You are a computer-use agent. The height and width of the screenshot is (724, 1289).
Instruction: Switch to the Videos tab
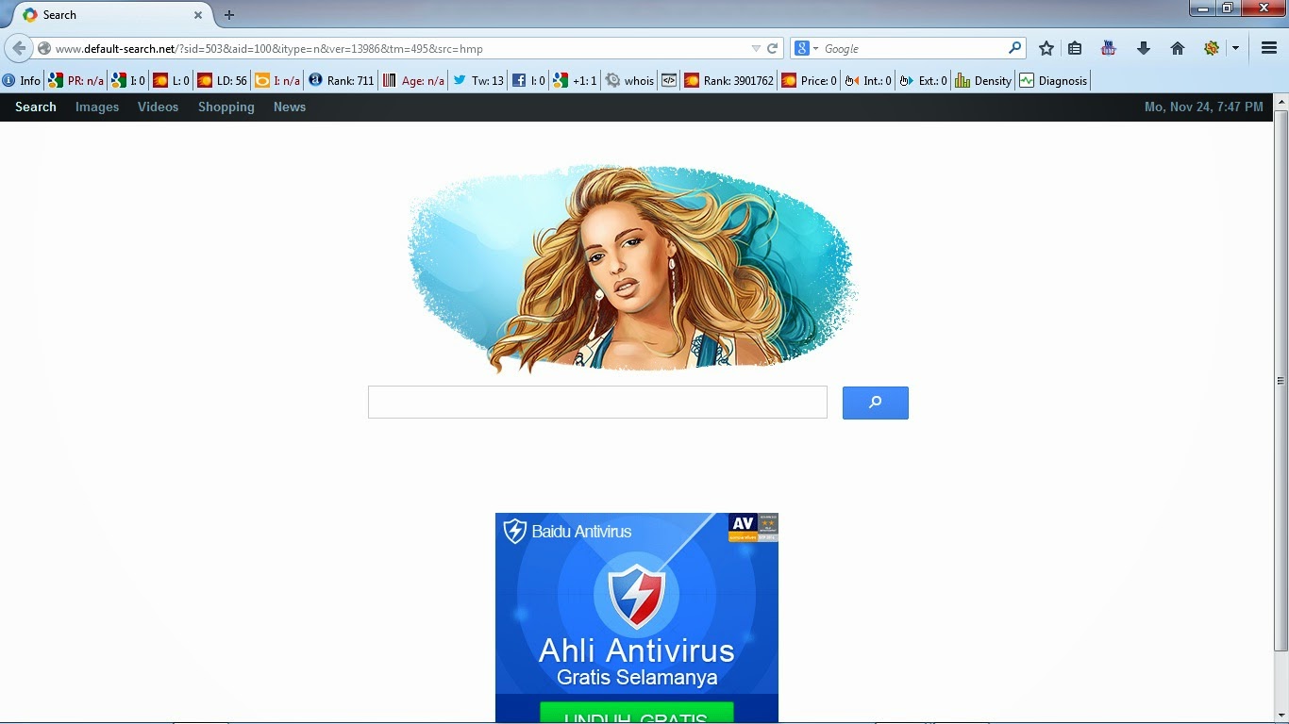[158, 107]
